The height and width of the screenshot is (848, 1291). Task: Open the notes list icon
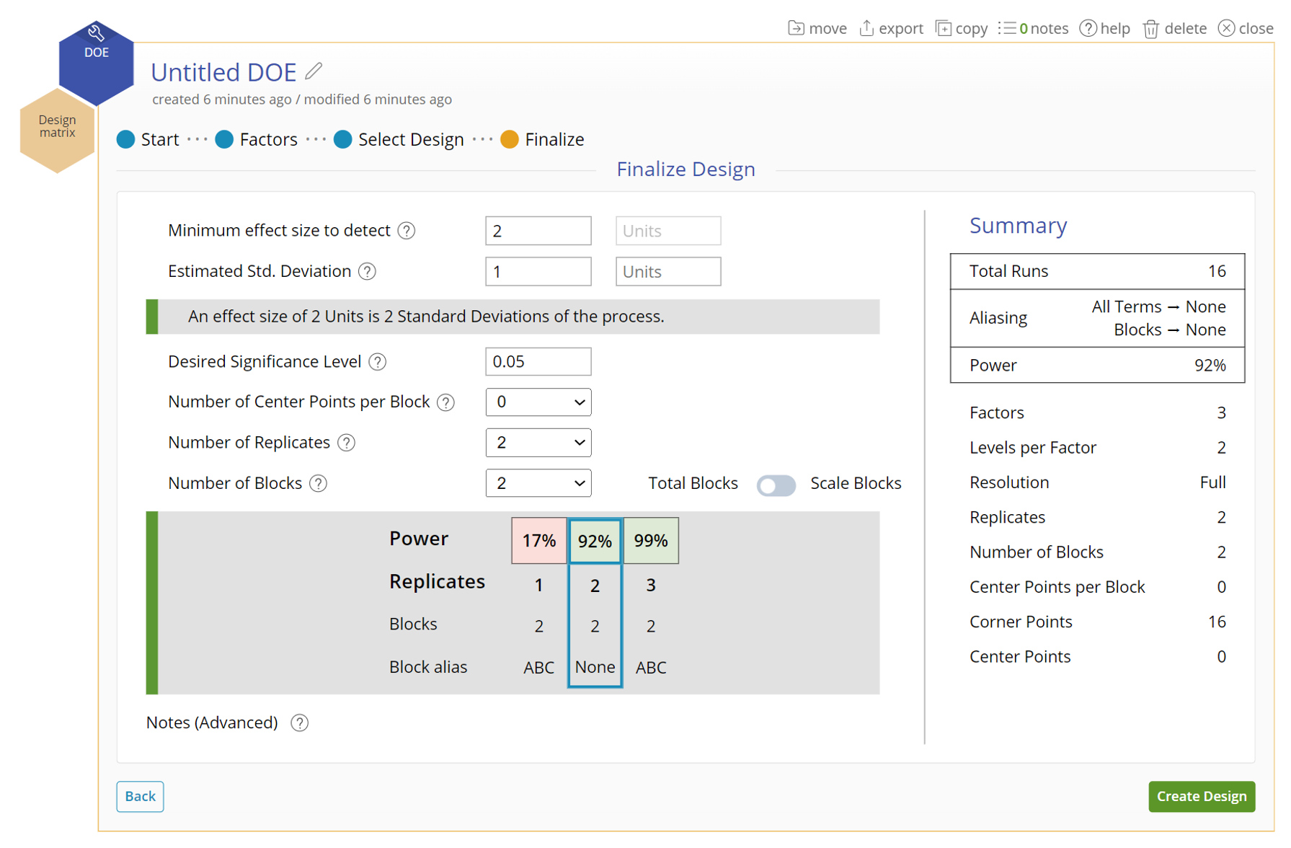1007,28
